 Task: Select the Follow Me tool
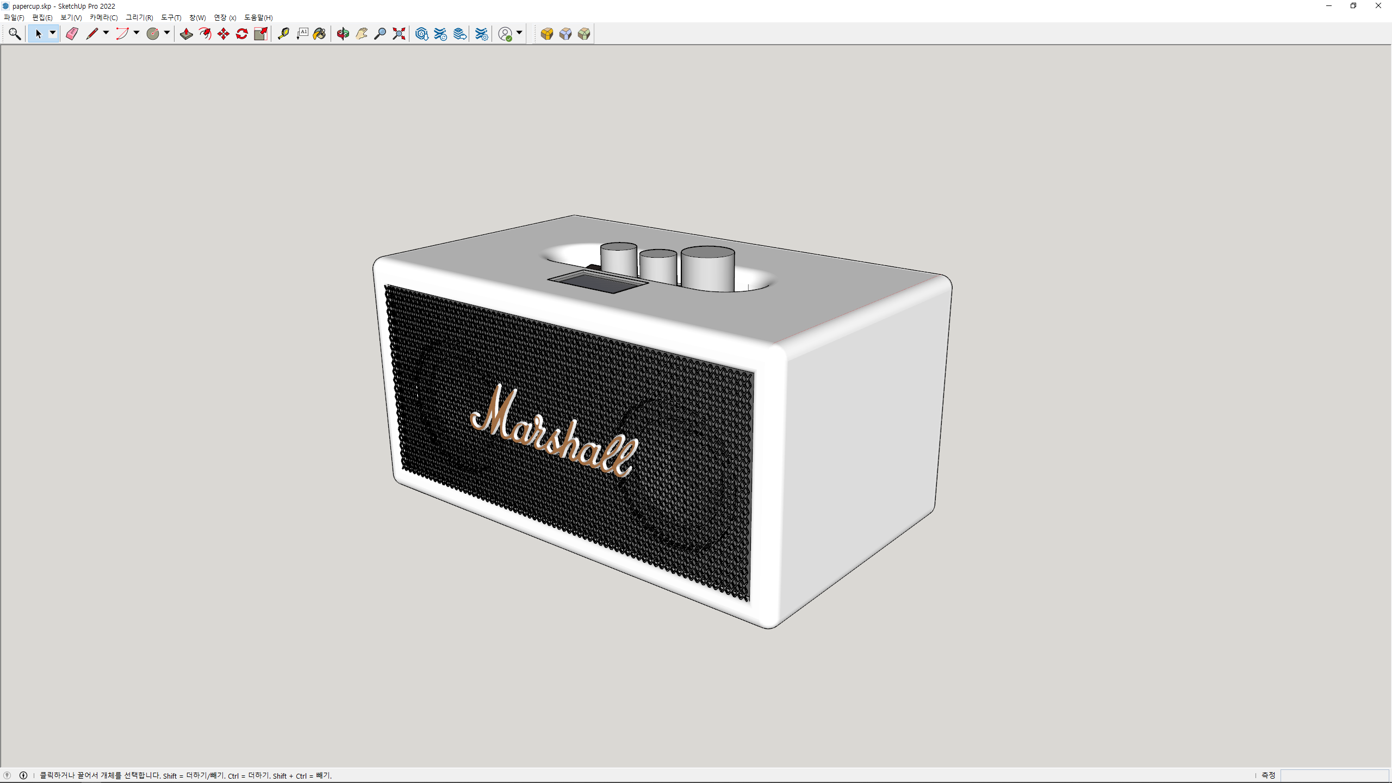205,34
